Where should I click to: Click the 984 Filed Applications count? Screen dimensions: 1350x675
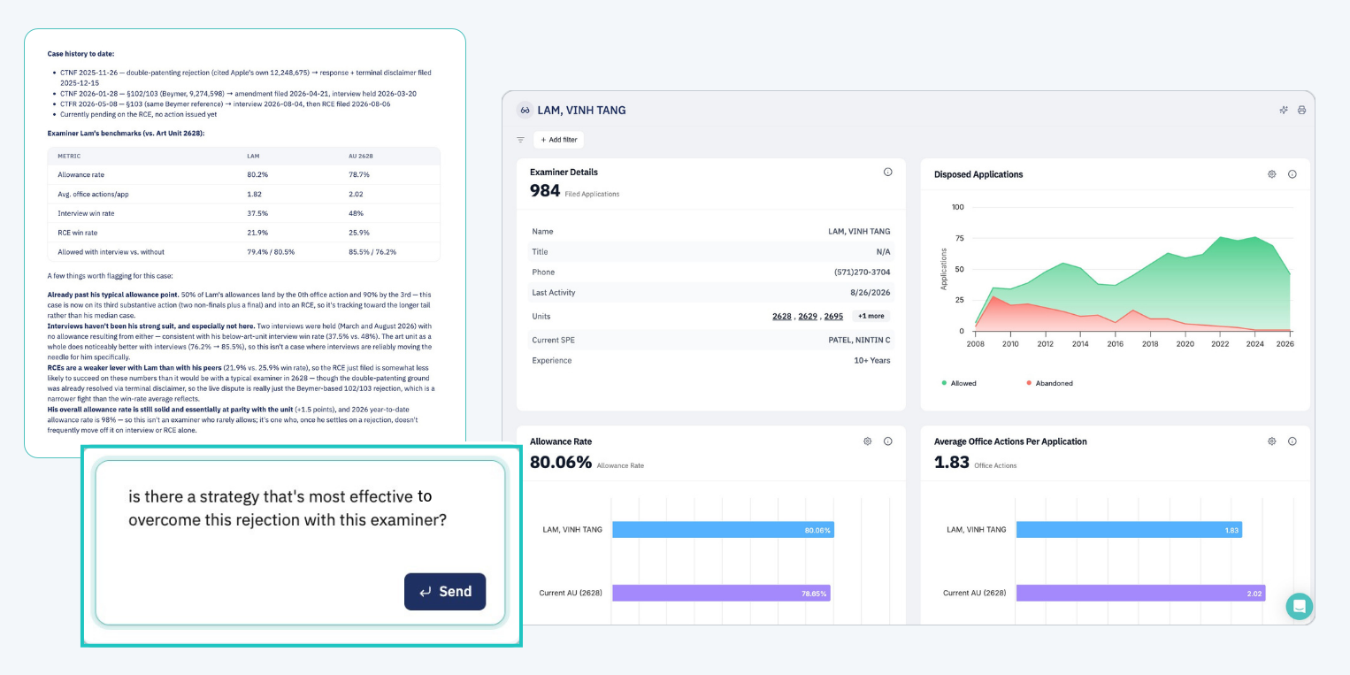coord(545,190)
